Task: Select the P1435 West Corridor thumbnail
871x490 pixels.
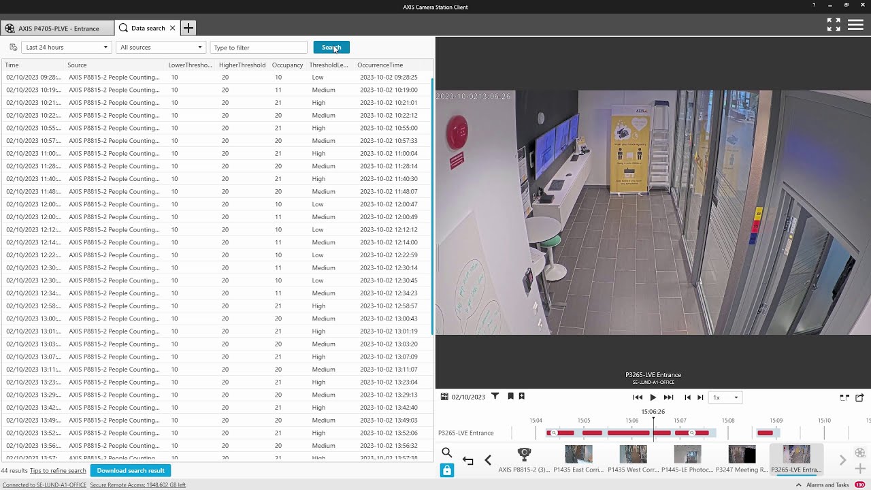Action: point(633,459)
